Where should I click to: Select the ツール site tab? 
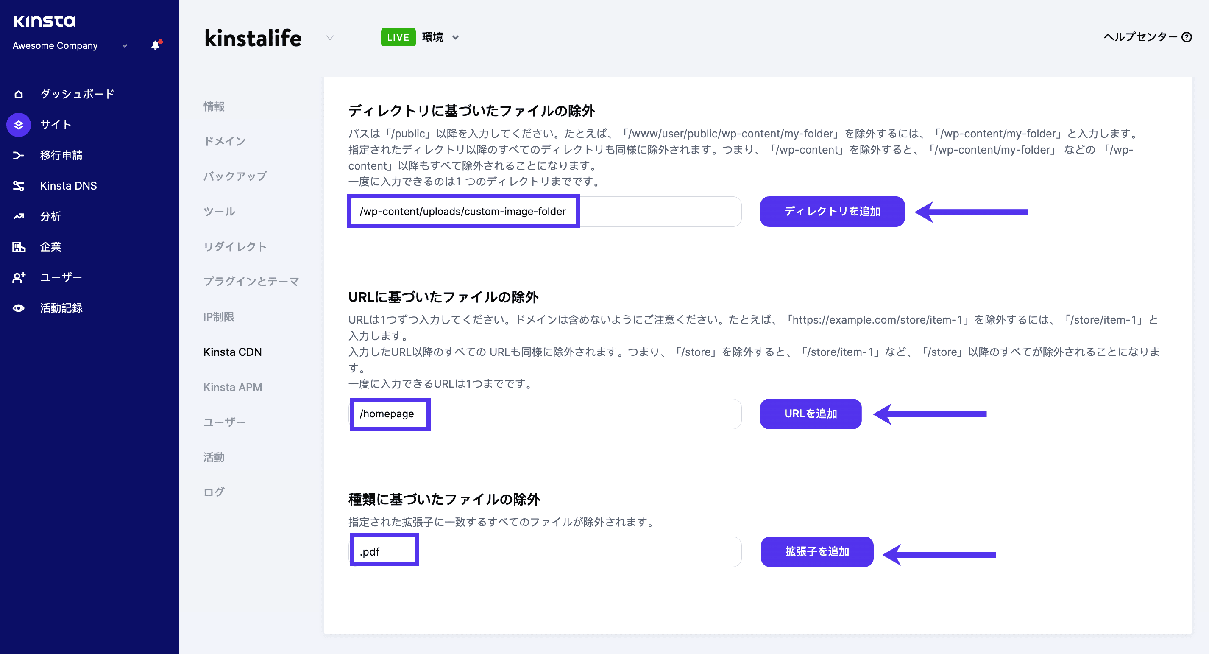click(x=219, y=212)
